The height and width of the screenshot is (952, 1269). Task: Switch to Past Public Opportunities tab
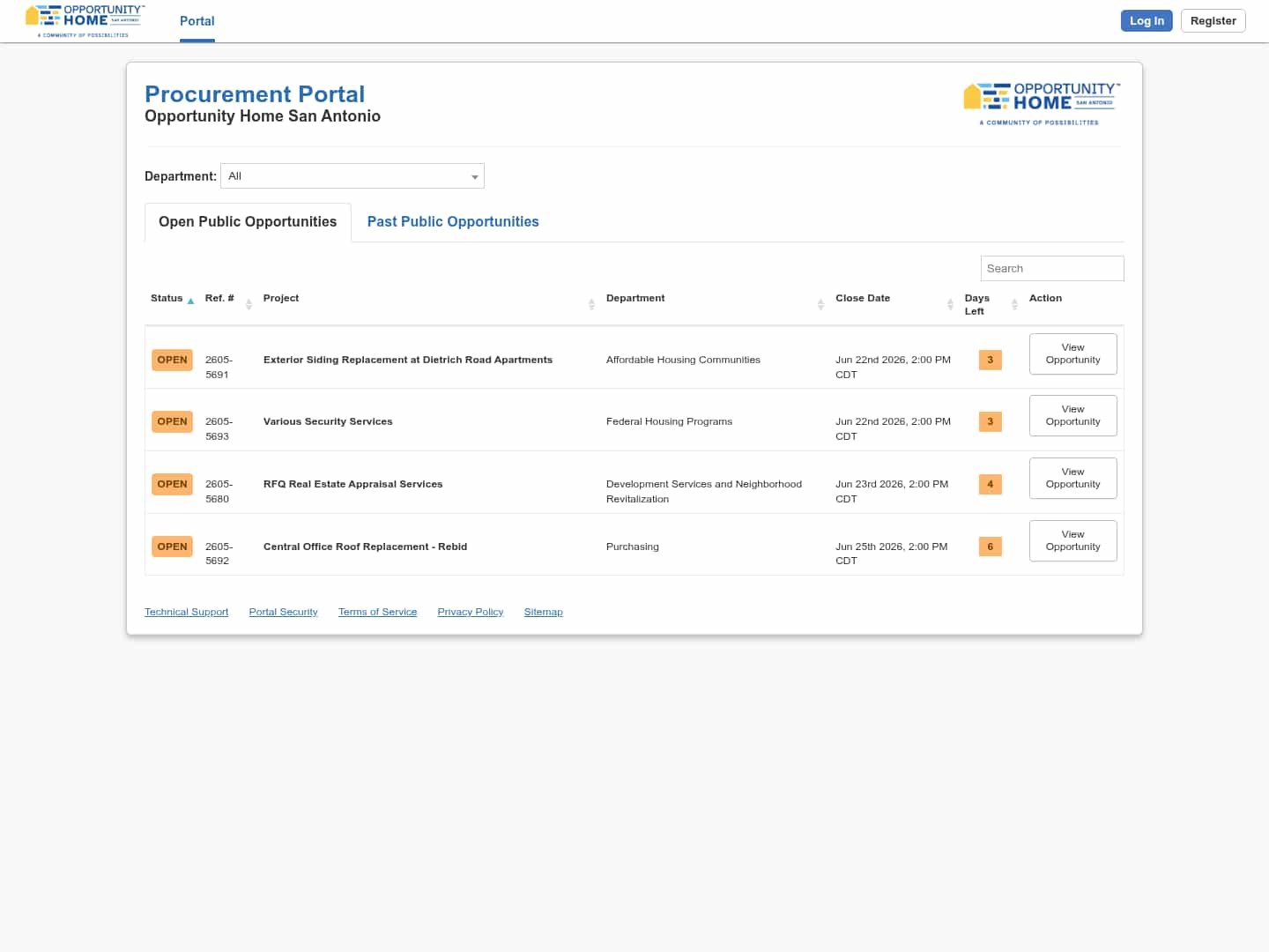pos(453,222)
